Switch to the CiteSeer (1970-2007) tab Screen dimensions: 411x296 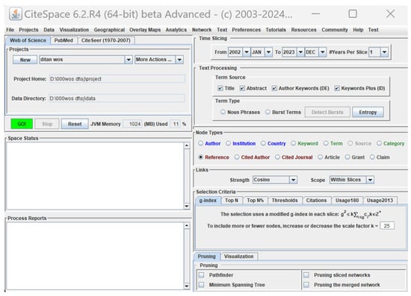point(105,40)
